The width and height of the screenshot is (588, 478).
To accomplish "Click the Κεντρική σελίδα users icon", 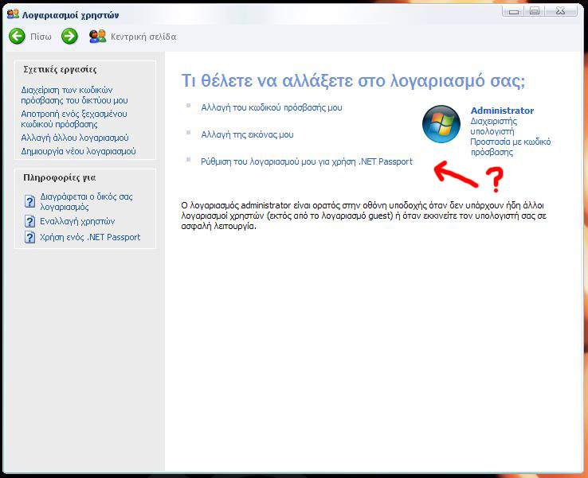I will pos(97,37).
